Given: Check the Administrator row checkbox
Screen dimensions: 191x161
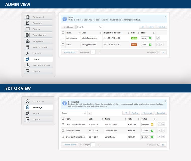Looking at the screenshot, I should pyautogui.click(x=63, y=38).
